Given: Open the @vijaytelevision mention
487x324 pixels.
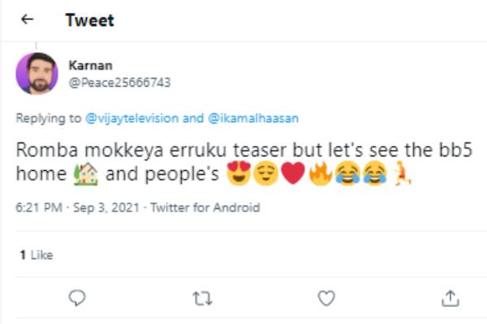Looking at the screenshot, I should pyautogui.click(x=132, y=117).
